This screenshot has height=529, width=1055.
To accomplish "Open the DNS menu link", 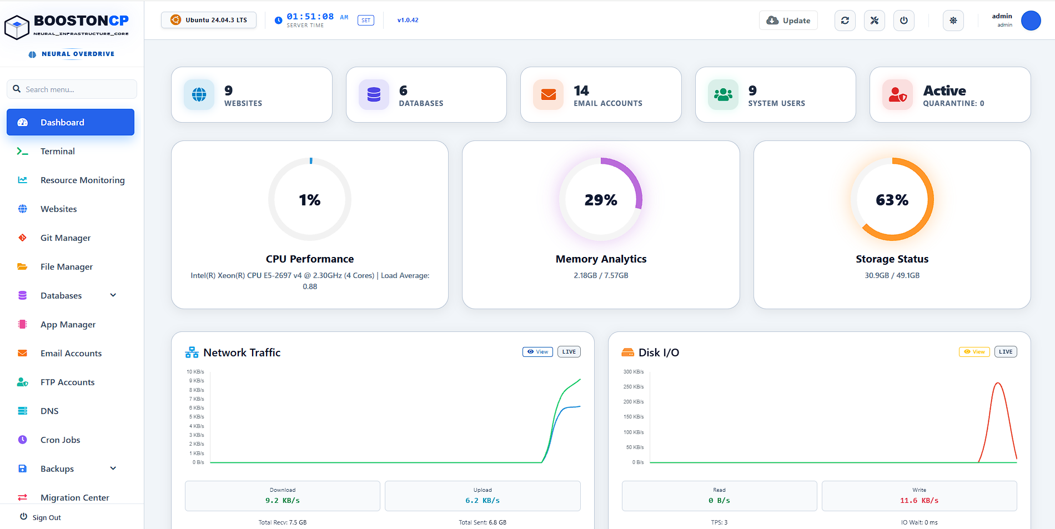I will pyautogui.click(x=71, y=411).
